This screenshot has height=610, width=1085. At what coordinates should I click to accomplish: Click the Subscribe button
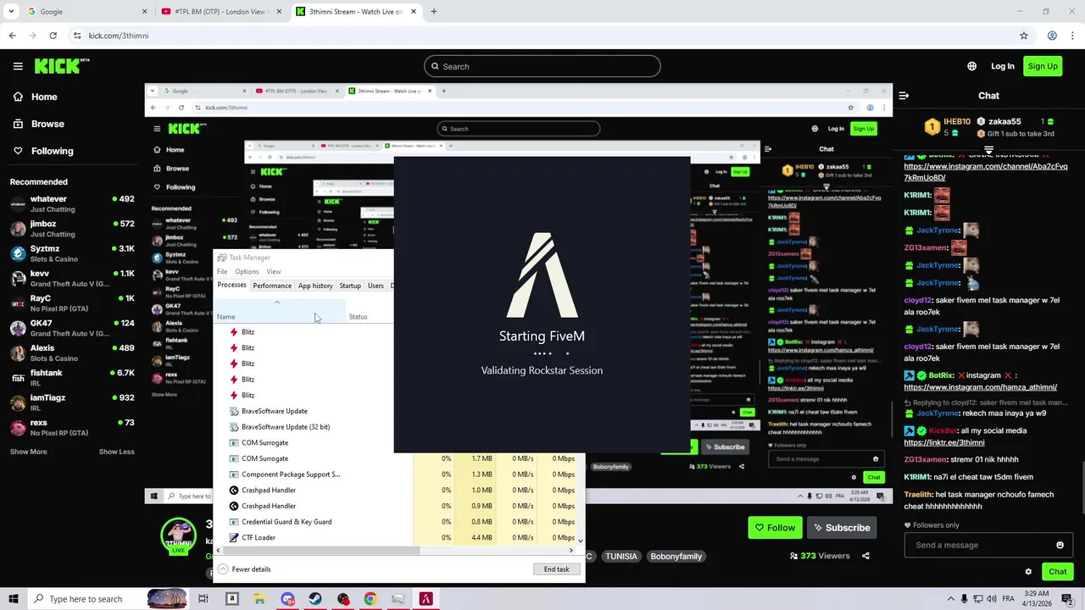pyautogui.click(x=842, y=528)
